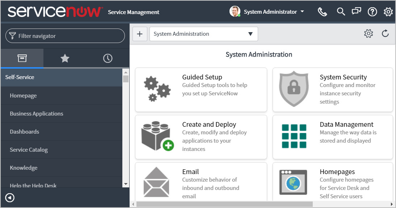Select the All Applications archive tab
Screen dimensions: 396x208
(22, 58)
